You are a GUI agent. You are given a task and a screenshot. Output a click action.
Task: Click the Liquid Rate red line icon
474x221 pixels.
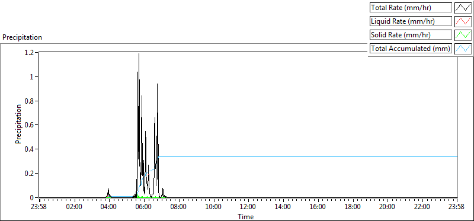(x=463, y=21)
